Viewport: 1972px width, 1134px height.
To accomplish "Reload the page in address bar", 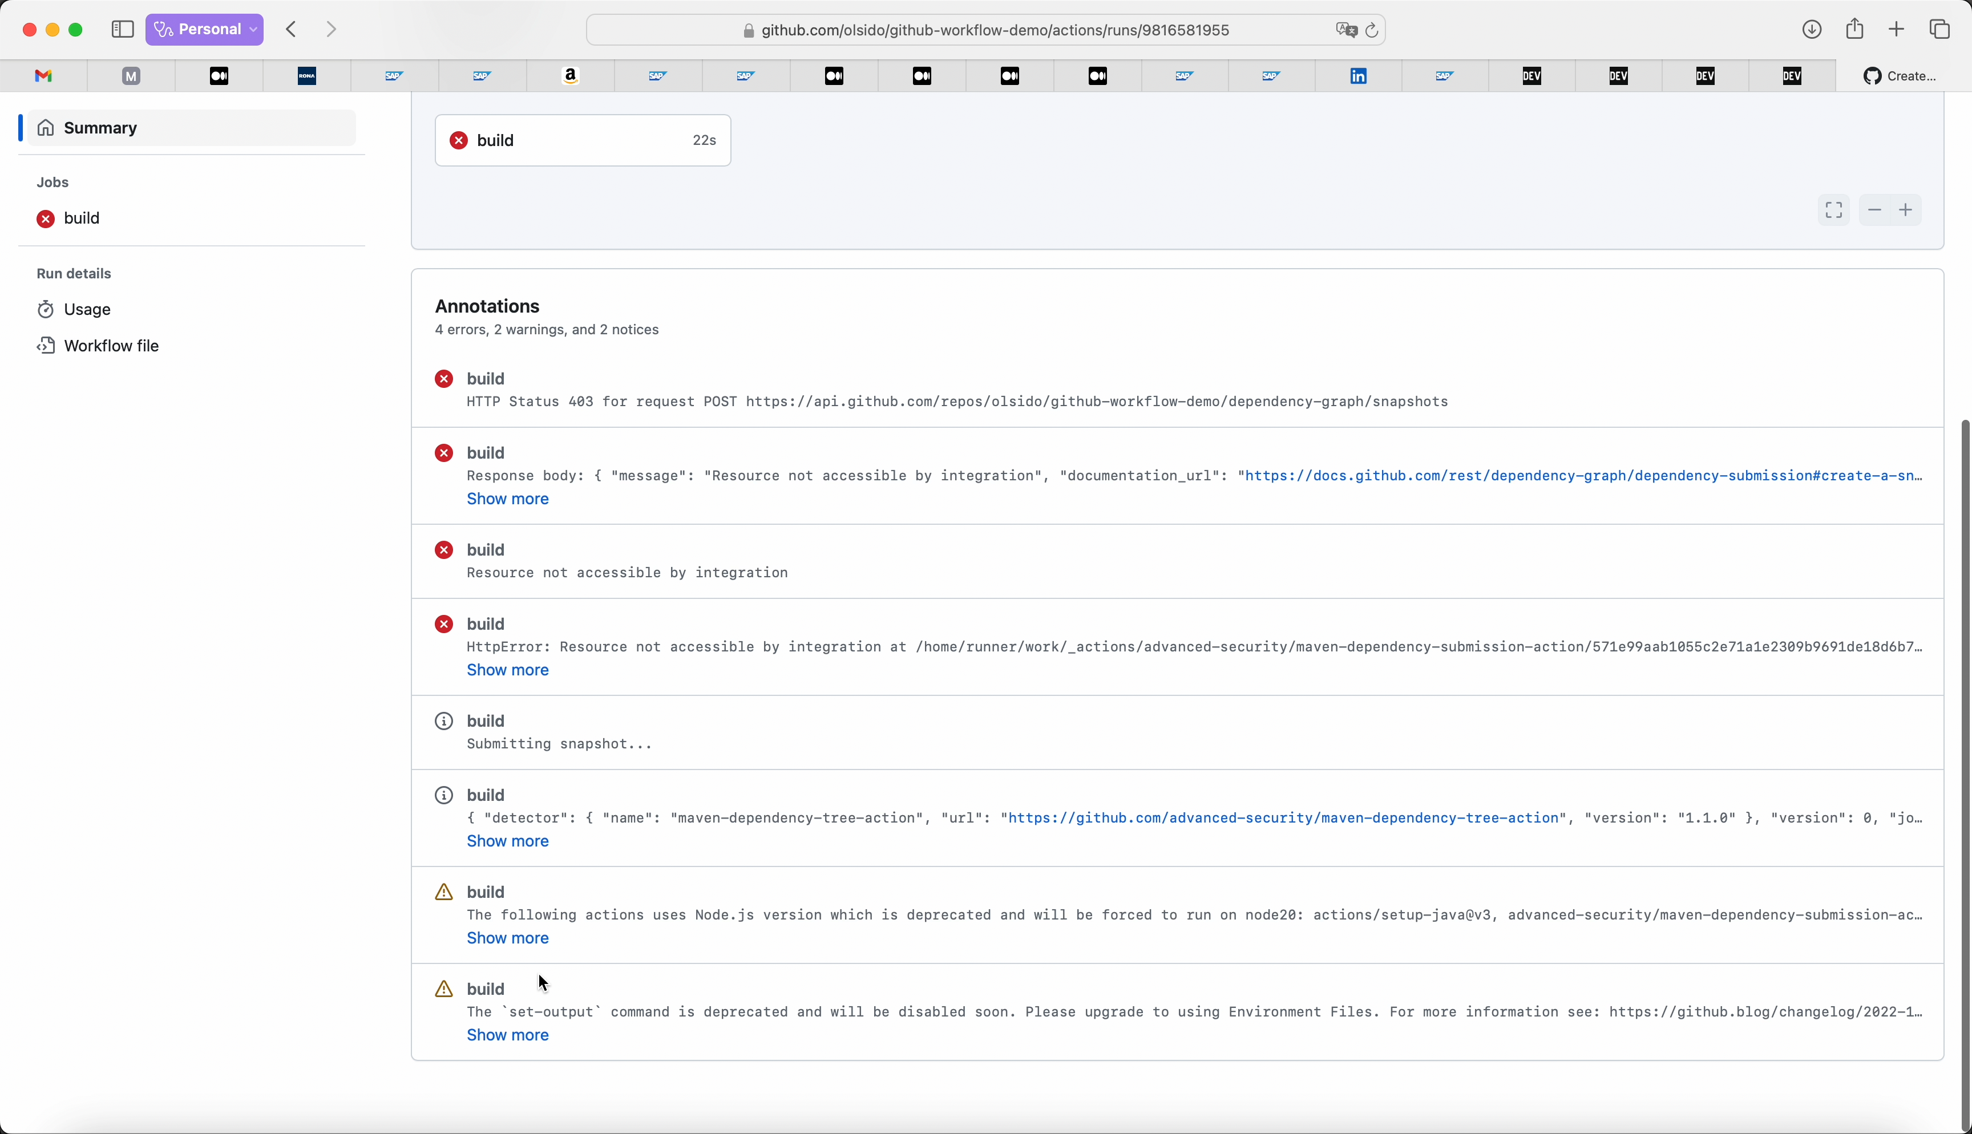I will (1372, 30).
